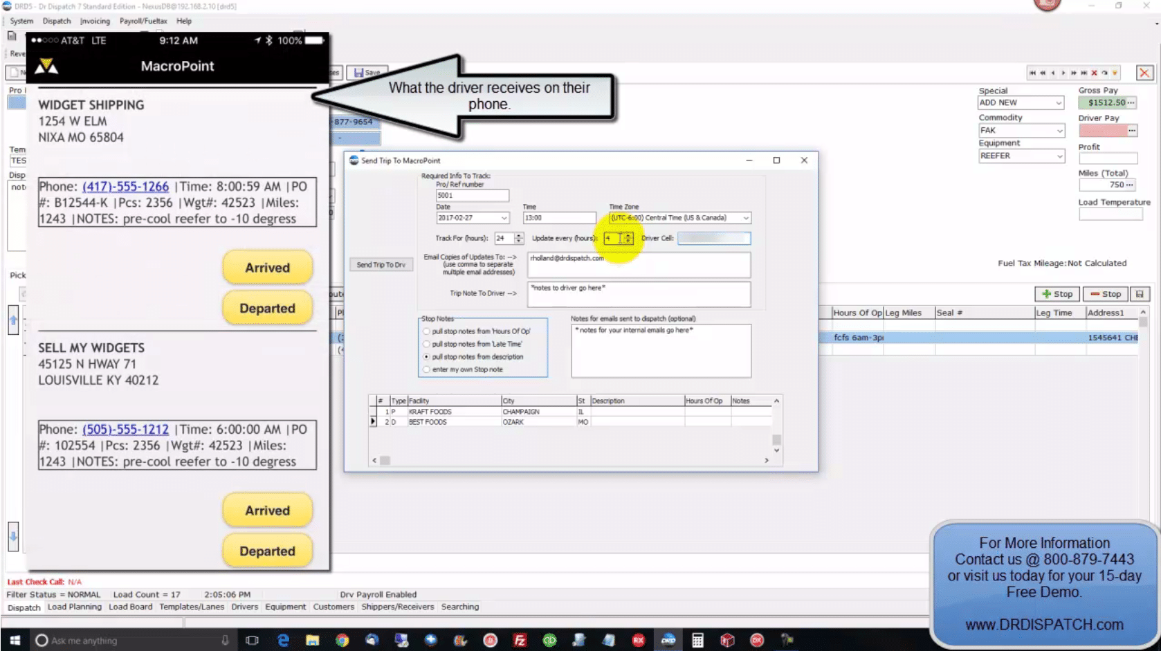Open Calculator from the taskbar
This screenshot has width=1161, height=651.
pos(697,640)
